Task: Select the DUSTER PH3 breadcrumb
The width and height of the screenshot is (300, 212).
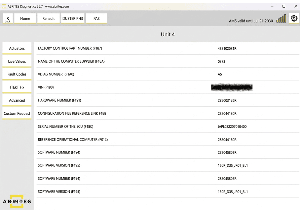Action: [x=73, y=18]
